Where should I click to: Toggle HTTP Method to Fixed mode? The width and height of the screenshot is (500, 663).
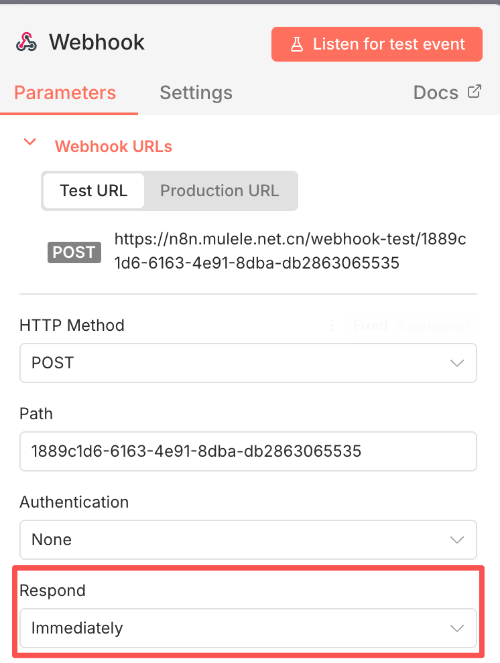tap(370, 325)
